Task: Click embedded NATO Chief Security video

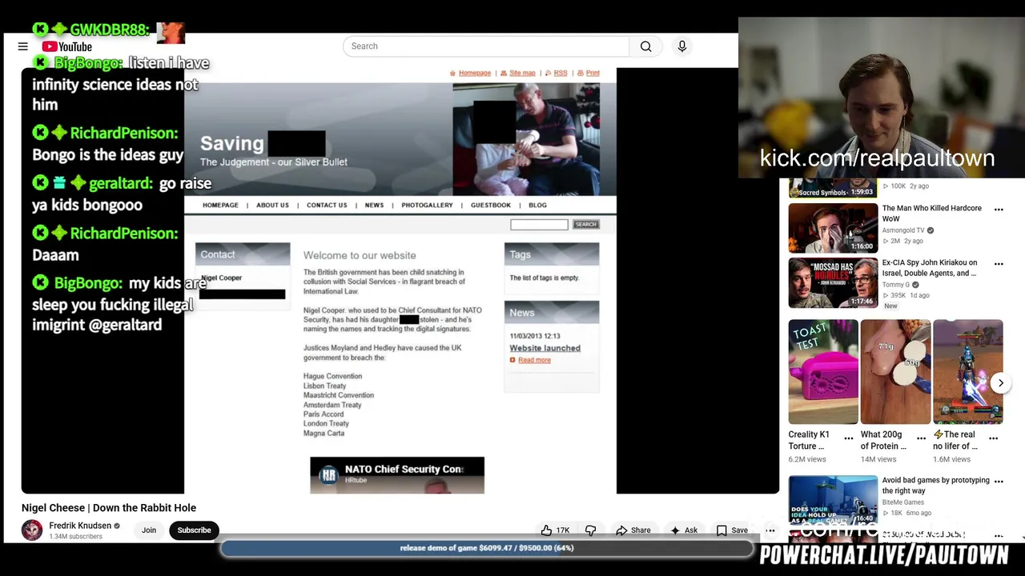Action: (x=397, y=475)
